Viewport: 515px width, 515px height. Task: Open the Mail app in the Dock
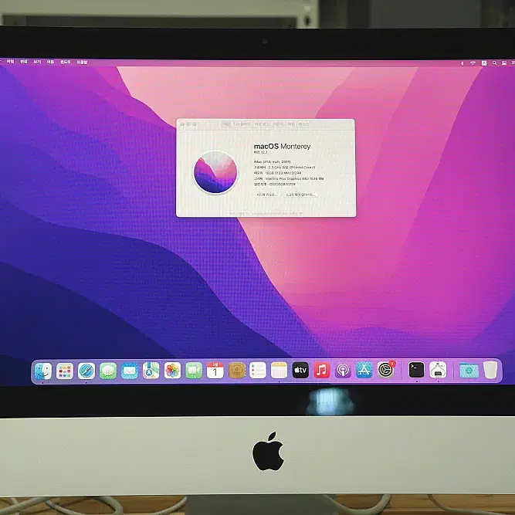pyautogui.click(x=130, y=371)
